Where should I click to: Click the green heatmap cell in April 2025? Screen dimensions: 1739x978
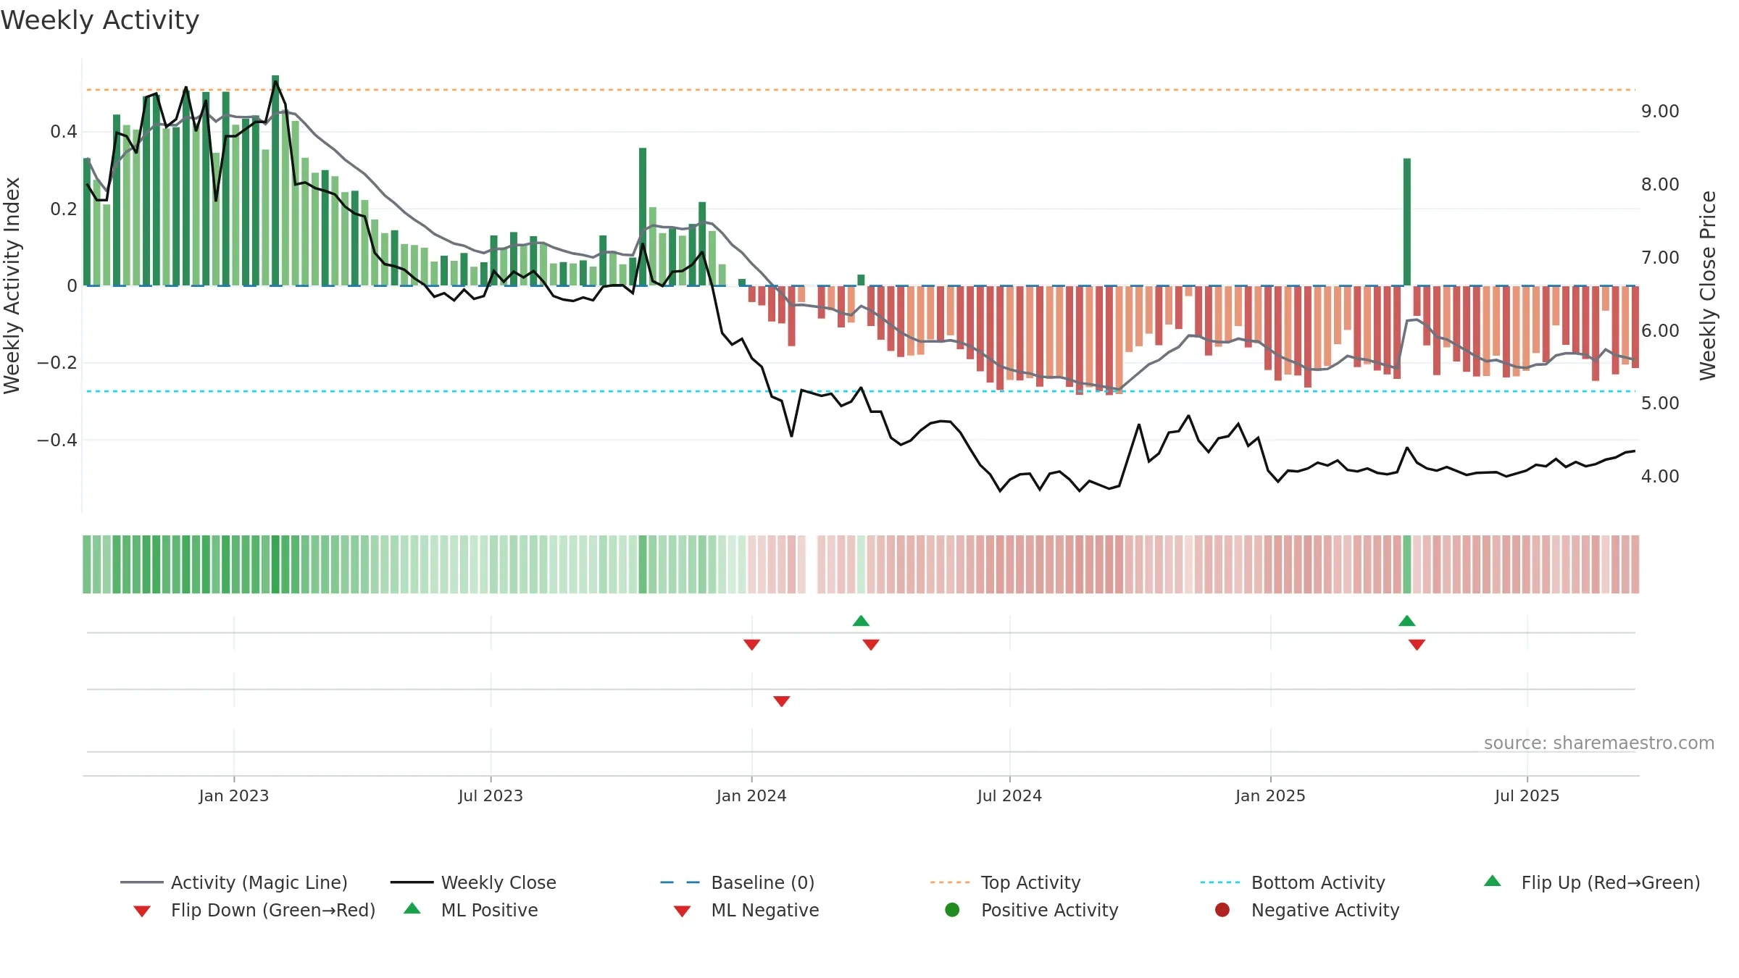pyautogui.click(x=1406, y=564)
